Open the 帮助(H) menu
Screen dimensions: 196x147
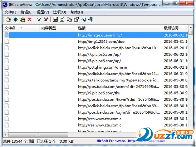pyautogui.click(x=77, y=12)
